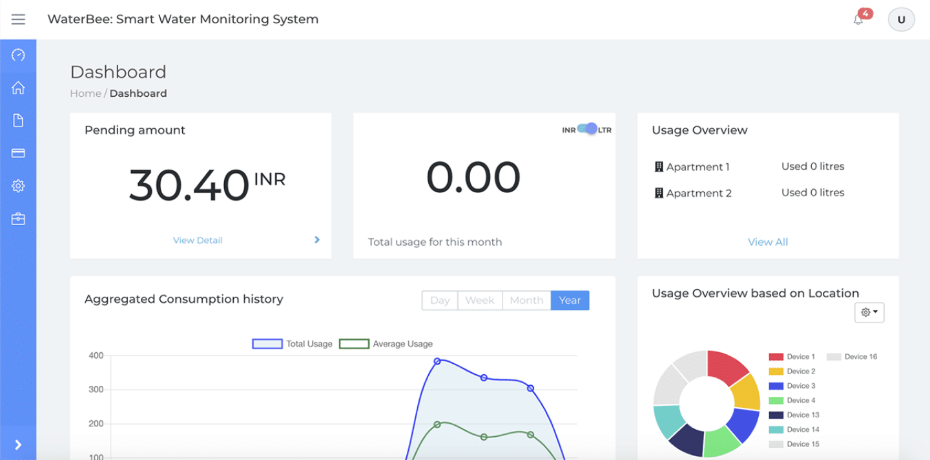Click the Apartment 2 row label

pyautogui.click(x=699, y=193)
